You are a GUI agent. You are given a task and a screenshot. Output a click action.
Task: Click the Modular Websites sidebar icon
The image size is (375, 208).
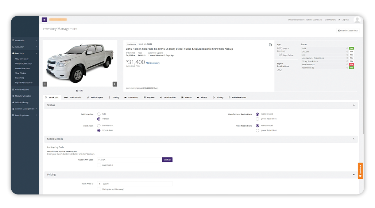pos(13,96)
